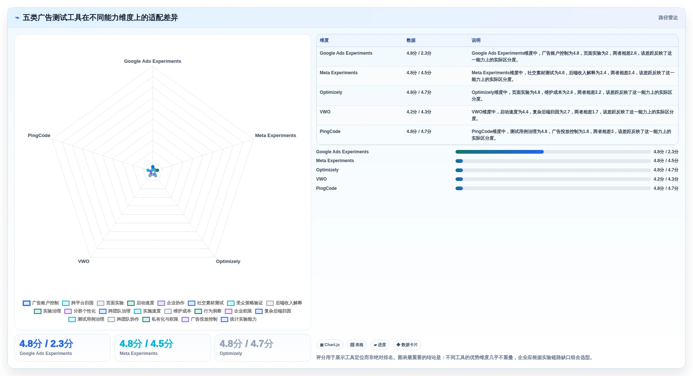This screenshot has height=376, width=693.
Task: Click the VWO label in progress list
Action: coord(321,179)
